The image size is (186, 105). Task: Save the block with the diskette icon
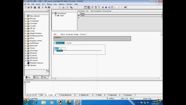point(35,7)
